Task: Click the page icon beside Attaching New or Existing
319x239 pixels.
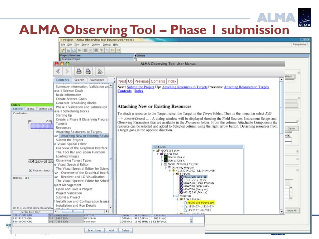Action: [56, 136]
